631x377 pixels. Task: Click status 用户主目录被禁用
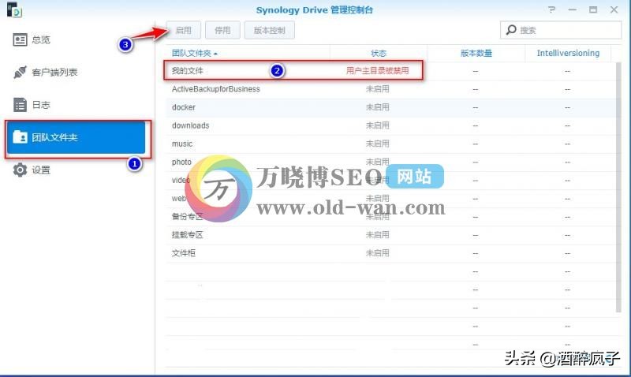[378, 71]
